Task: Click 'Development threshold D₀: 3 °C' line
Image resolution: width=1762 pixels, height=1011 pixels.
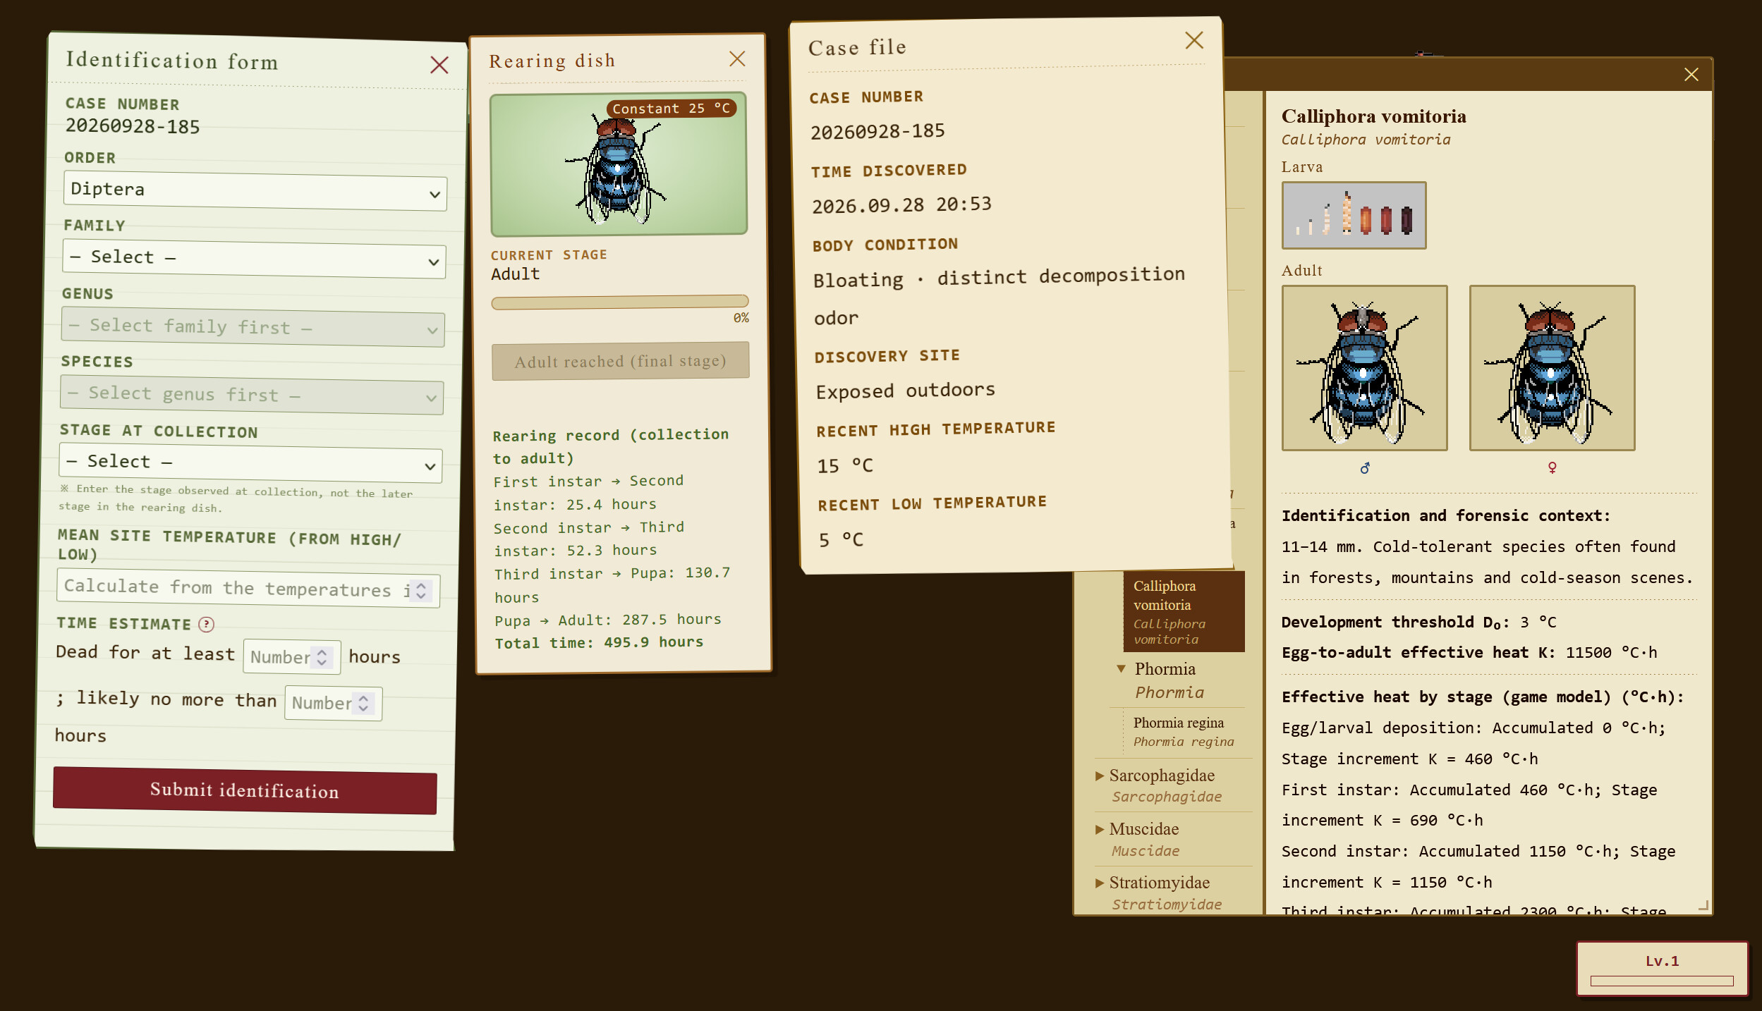Action: (x=1418, y=622)
